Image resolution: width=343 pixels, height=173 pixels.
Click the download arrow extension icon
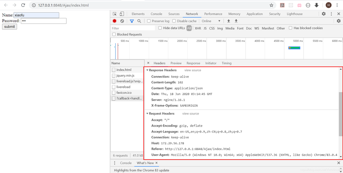317,5
